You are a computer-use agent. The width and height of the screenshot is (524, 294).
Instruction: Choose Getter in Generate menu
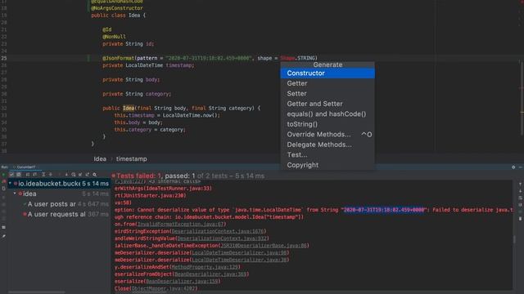[x=327, y=83]
